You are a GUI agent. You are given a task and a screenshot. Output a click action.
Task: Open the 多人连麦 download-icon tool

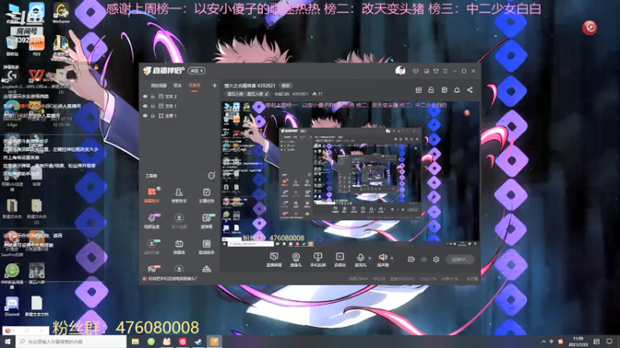[x=179, y=221]
